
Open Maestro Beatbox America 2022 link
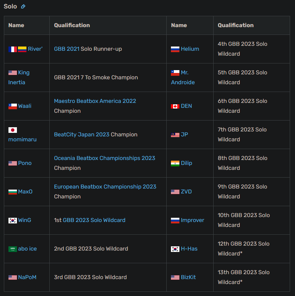pos(95,101)
